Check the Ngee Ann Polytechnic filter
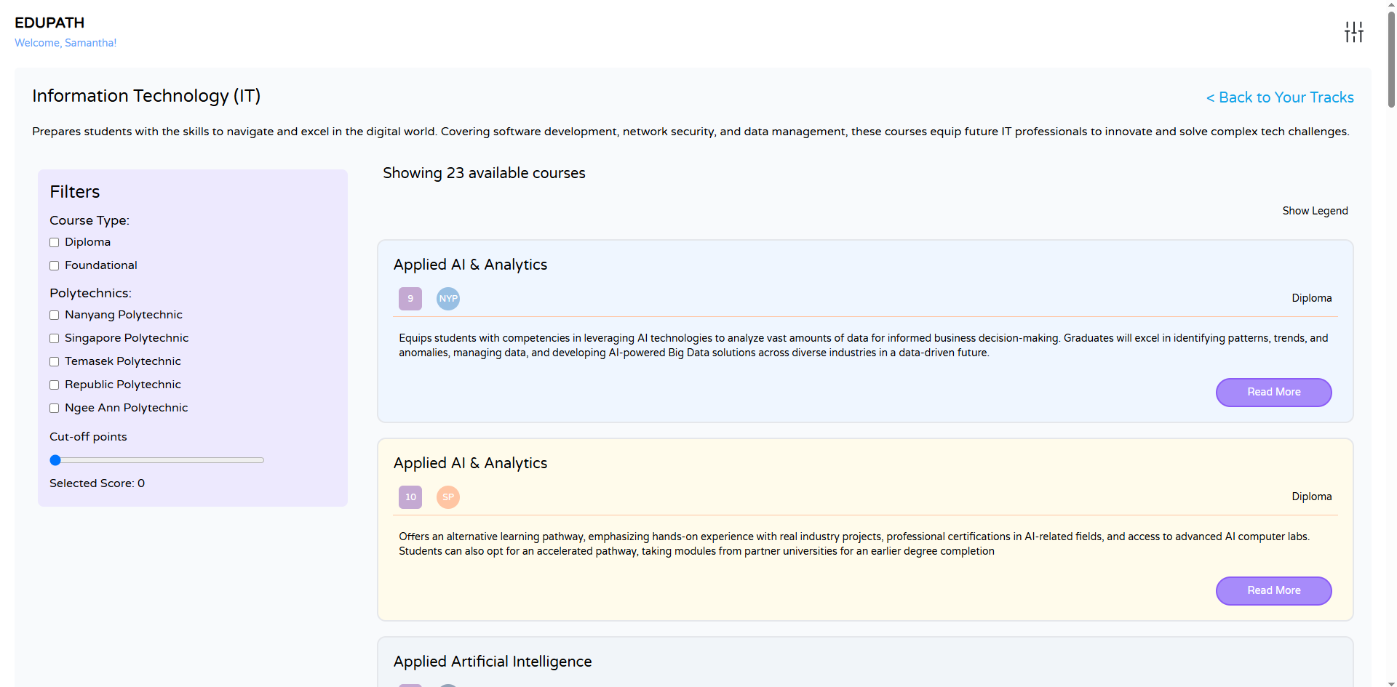Screen dimensions: 1397x687 pyautogui.click(x=55, y=409)
